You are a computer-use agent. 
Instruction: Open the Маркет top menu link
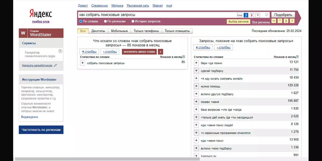point(158,6)
